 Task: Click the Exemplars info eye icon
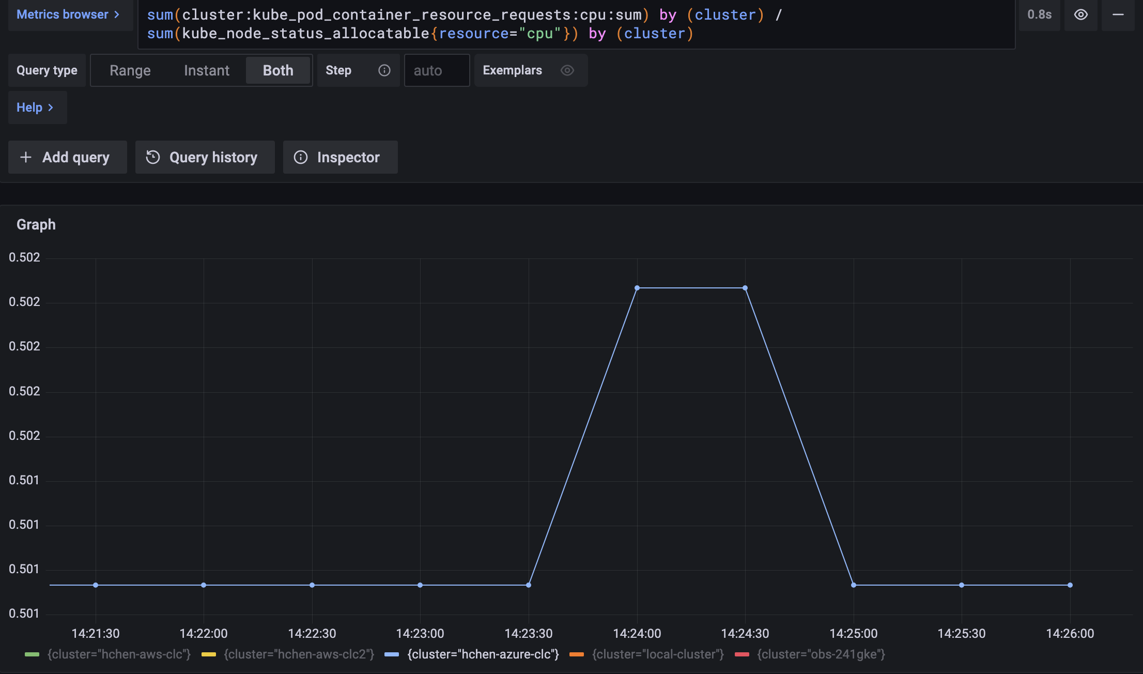click(x=567, y=70)
